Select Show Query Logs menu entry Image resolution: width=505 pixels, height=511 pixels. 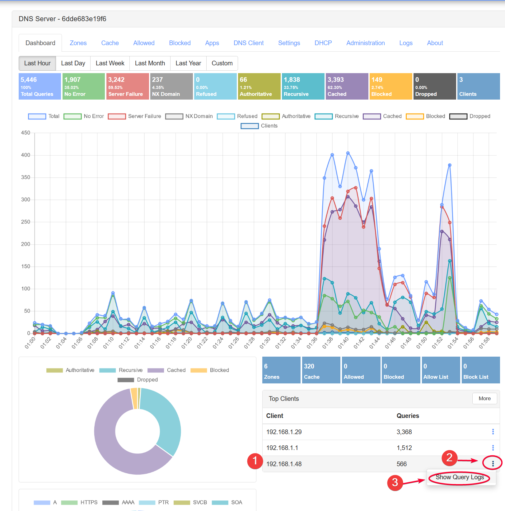460,477
